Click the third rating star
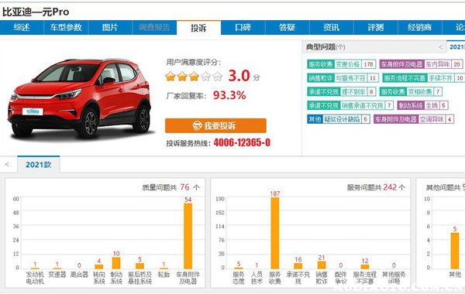 tap(194, 77)
